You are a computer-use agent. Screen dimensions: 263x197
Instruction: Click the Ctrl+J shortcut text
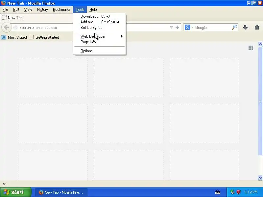106,16
